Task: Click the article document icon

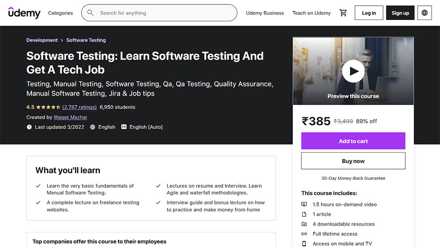Action: pos(304,214)
